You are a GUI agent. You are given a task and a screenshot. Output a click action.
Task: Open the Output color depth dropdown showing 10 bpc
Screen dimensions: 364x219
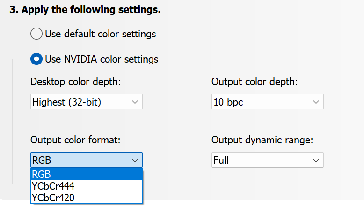(267, 102)
